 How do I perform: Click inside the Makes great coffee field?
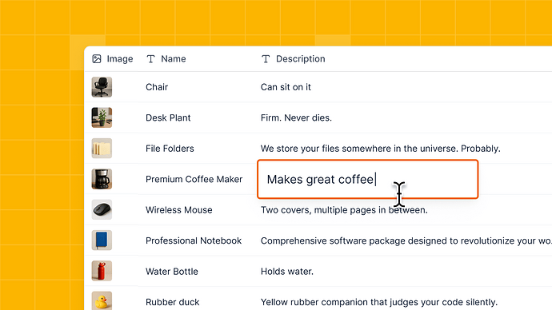click(x=367, y=179)
